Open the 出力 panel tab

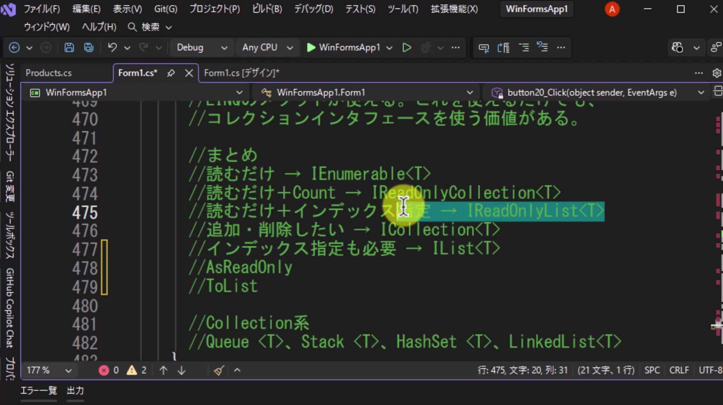(75, 391)
